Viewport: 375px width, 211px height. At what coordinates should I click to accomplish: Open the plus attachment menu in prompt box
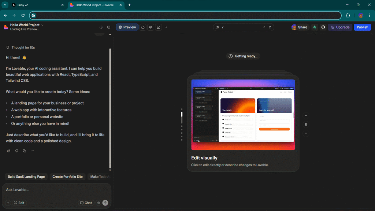pyautogui.click(x=8, y=203)
